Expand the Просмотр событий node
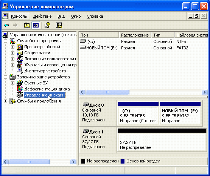210x176 pixels. [x=12, y=47]
